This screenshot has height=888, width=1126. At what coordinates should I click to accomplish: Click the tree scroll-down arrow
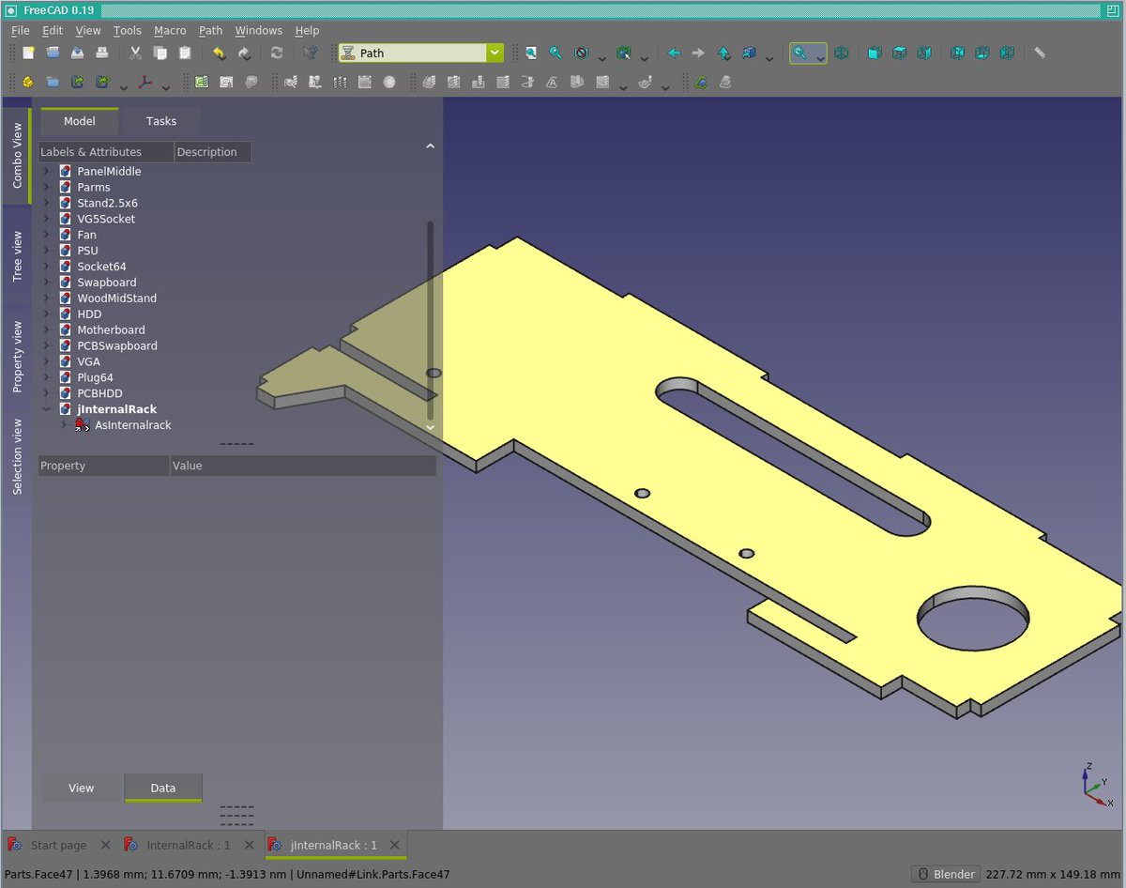click(x=431, y=427)
